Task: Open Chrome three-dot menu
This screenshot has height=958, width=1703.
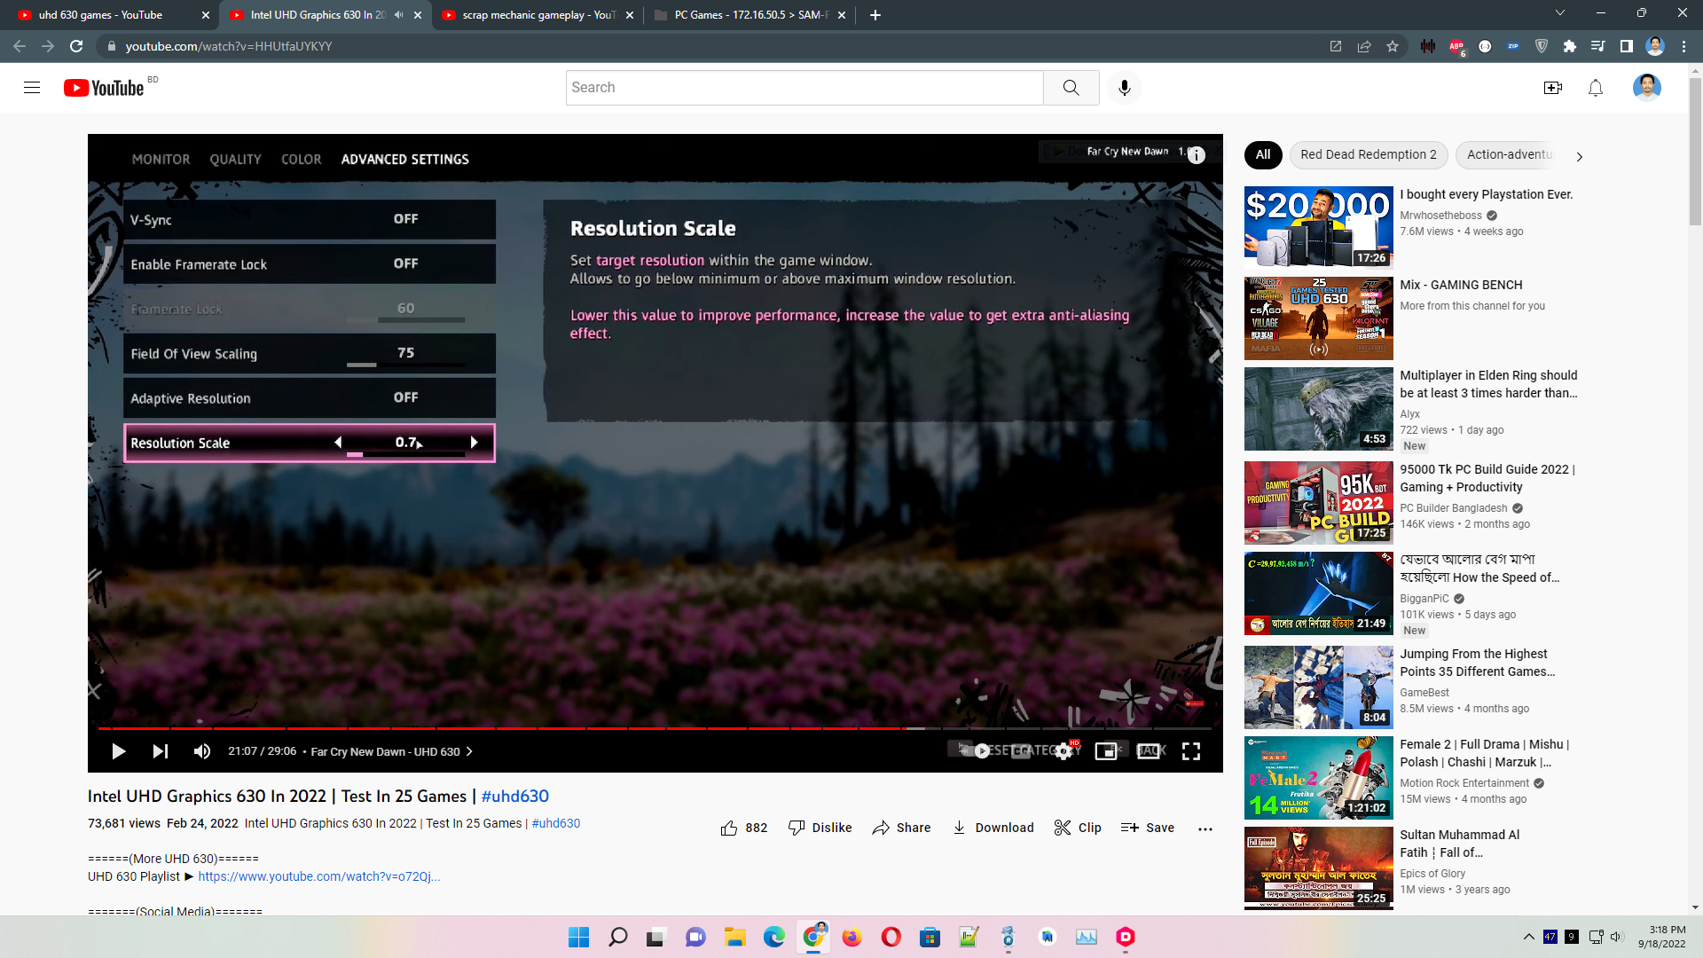Action: (1683, 46)
